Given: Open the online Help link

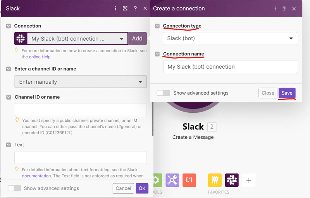Looking at the screenshot, I should click(40, 57).
